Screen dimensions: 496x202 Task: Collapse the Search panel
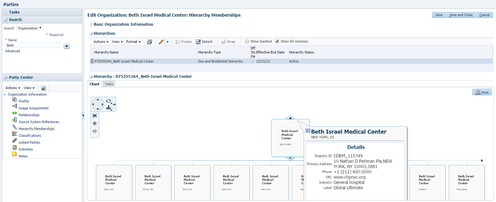6,20
